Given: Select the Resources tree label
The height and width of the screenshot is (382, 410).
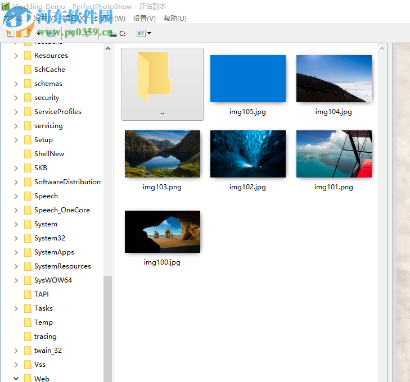Looking at the screenshot, I should coord(51,56).
